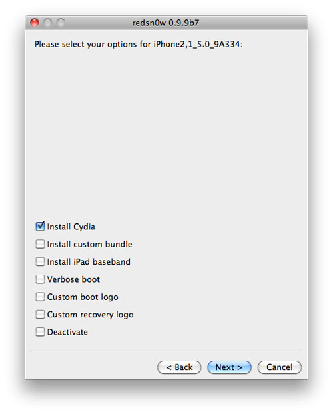
Task: Click the 'Install iPad baseband' label text
Action: point(89,262)
